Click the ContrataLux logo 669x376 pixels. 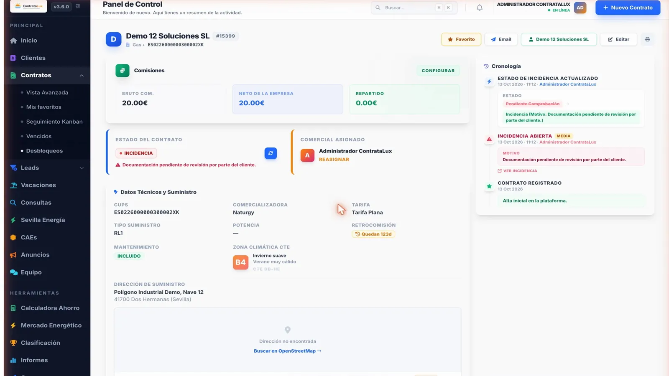[28, 6]
